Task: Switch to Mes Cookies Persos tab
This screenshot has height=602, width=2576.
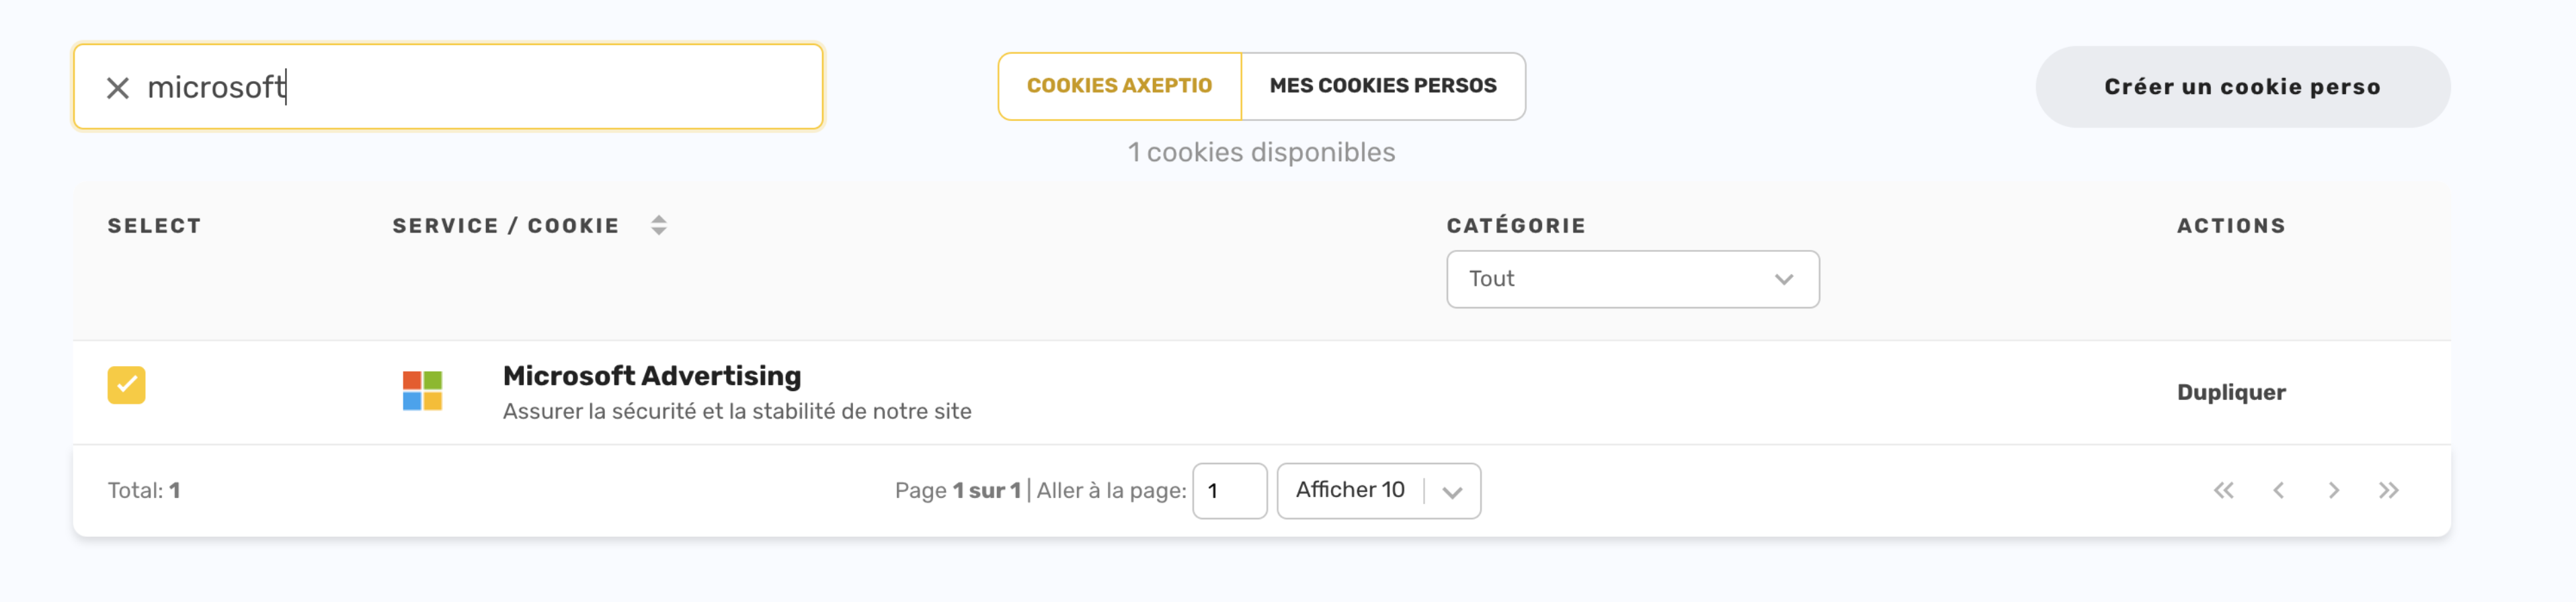Action: (x=1383, y=86)
